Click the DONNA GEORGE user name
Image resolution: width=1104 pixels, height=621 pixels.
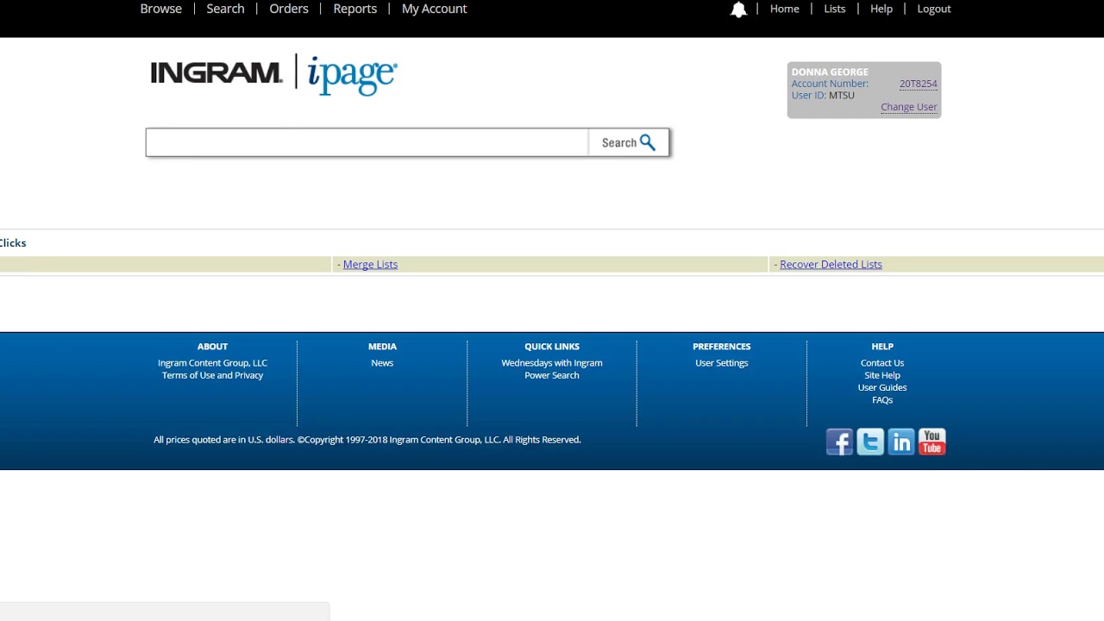(x=830, y=72)
